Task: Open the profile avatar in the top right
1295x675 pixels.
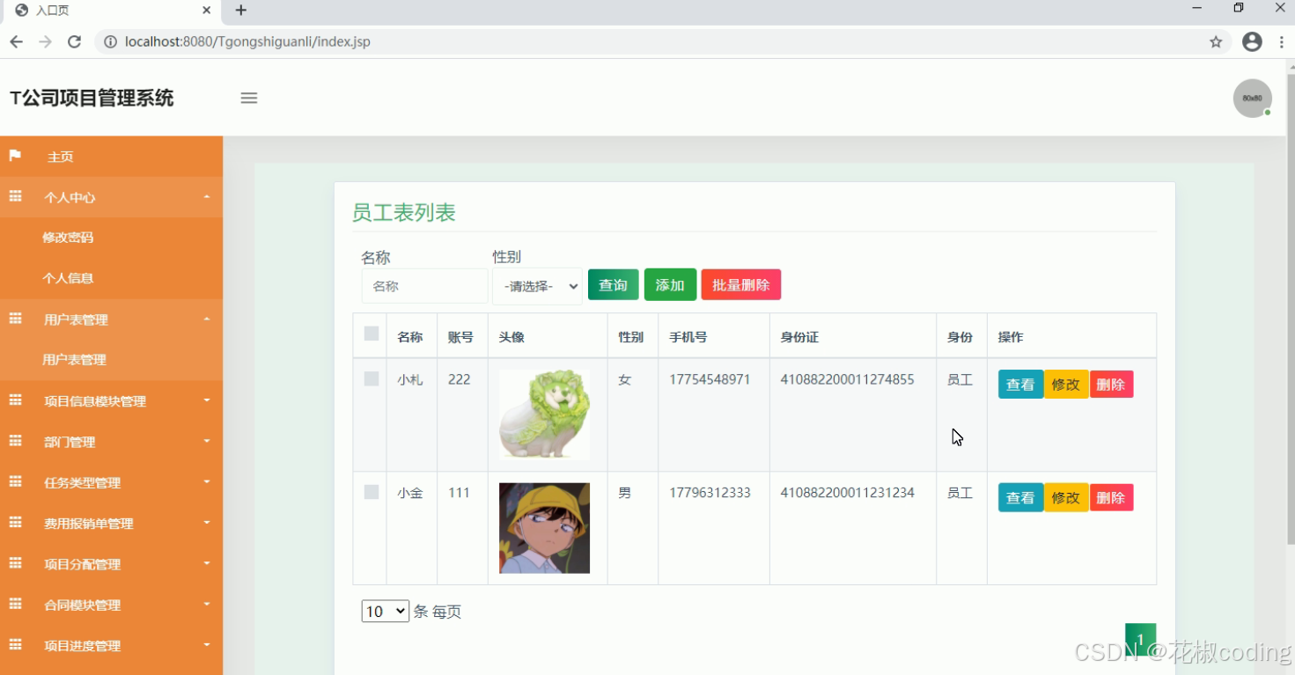Action: [x=1252, y=98]
